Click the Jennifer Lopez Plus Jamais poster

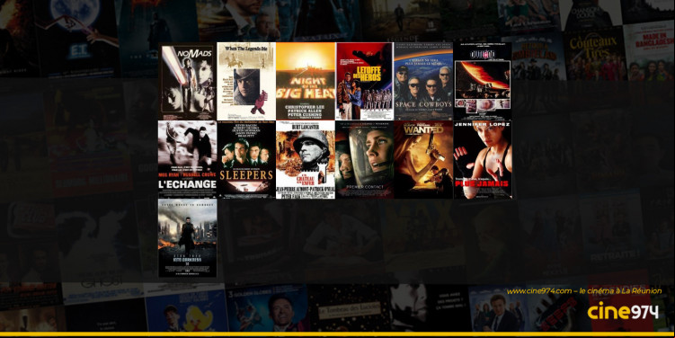point(483,159)
